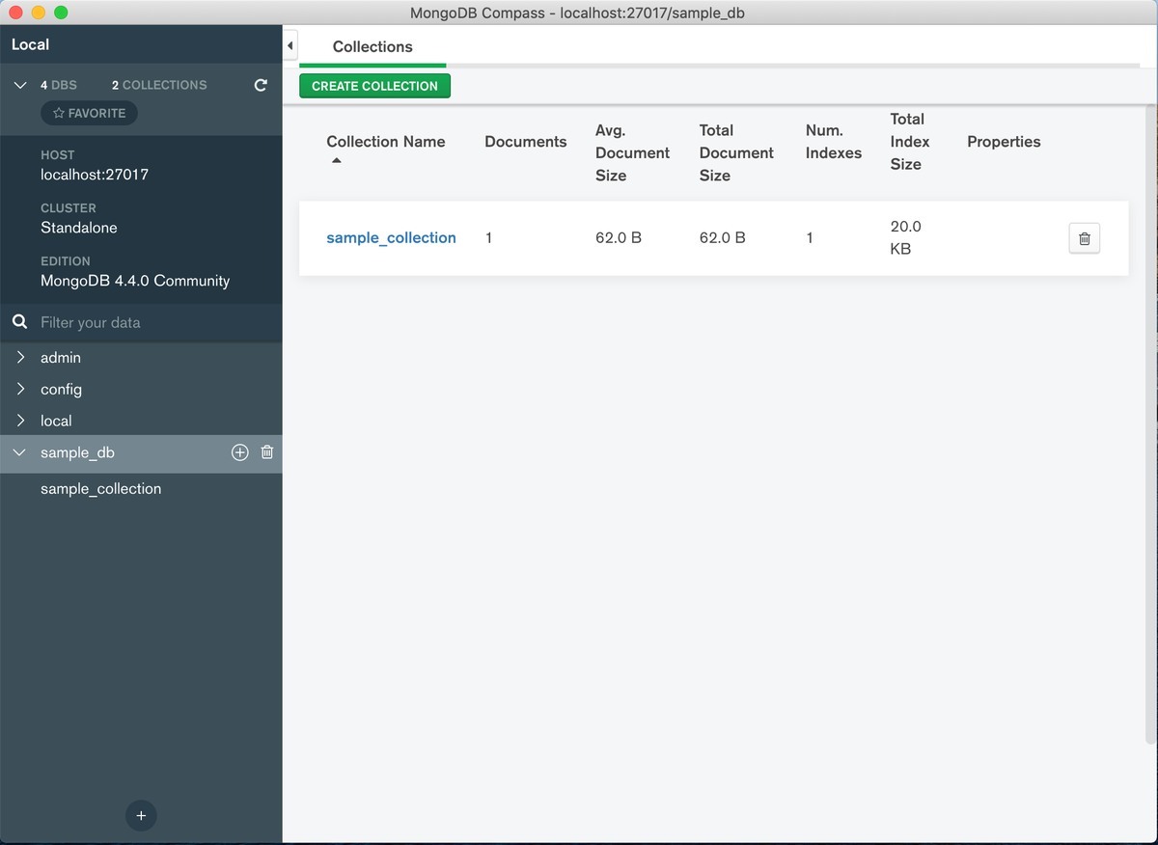Mark the connection as FAVORITE

(89, 113)
